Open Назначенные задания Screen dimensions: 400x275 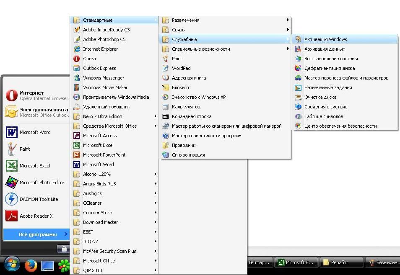click(x=345, y=87)
